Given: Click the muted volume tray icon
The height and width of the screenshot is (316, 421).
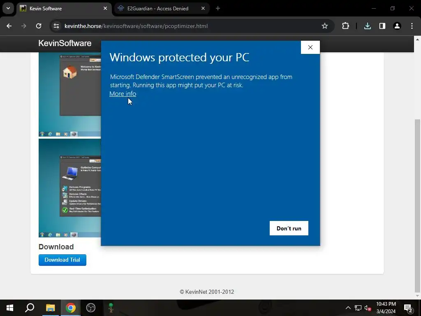Looking at the screenshot, I should [x=368, y=308].
